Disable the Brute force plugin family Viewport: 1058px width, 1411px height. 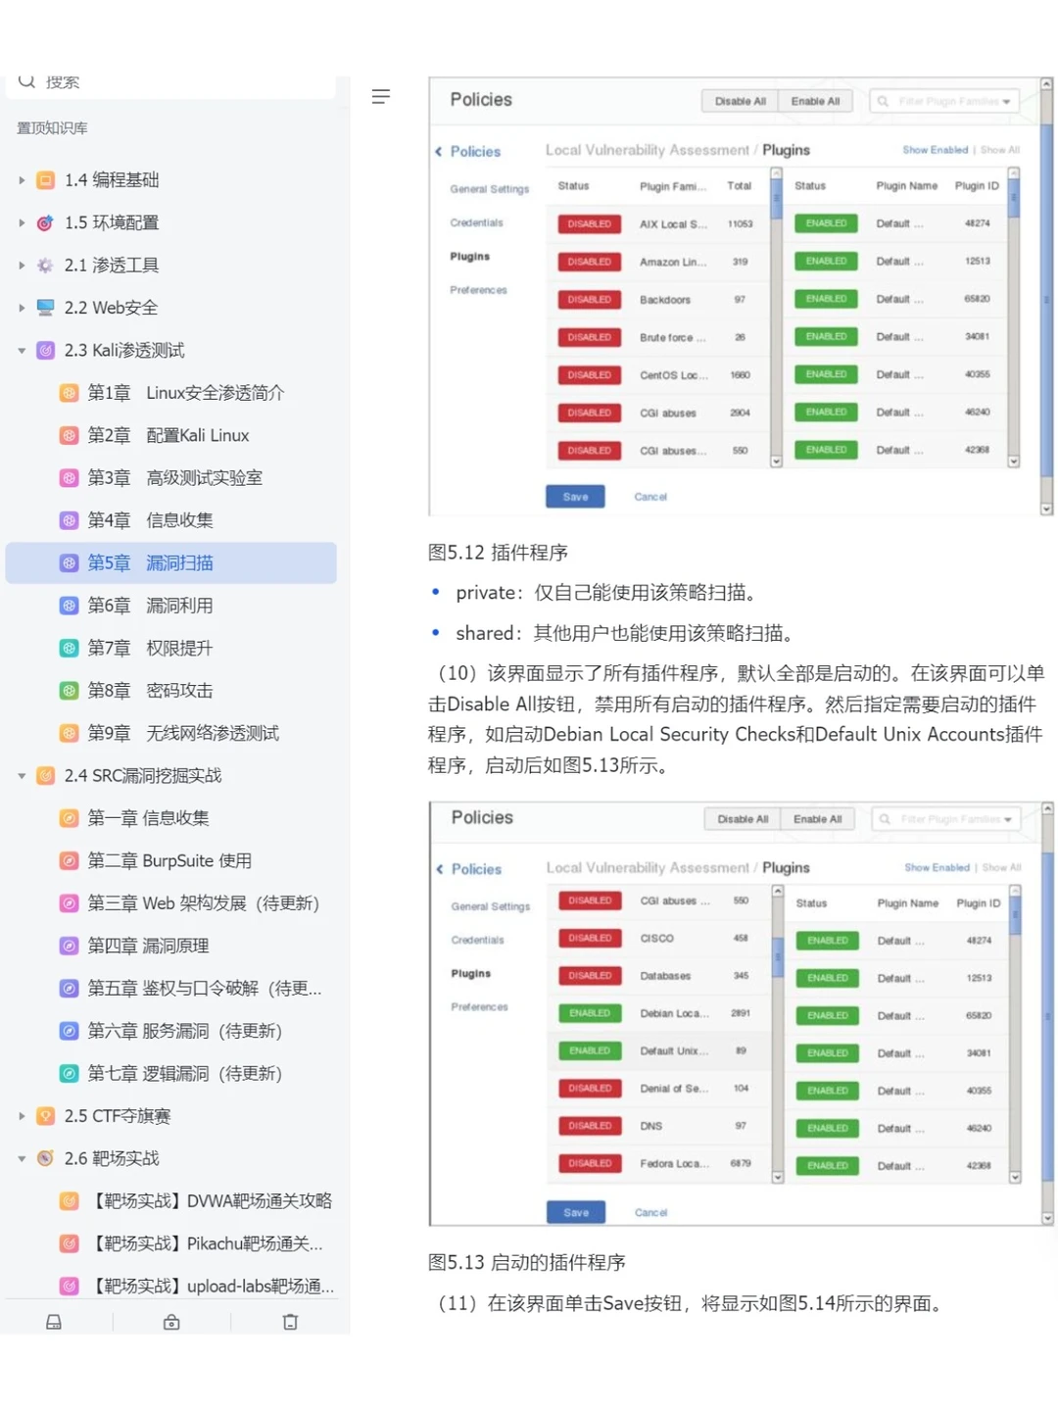coord(588,336)
